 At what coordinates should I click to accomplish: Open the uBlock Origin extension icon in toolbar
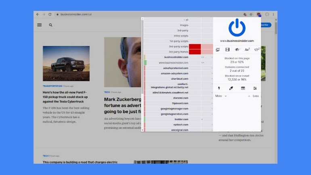tap(258, 14)
